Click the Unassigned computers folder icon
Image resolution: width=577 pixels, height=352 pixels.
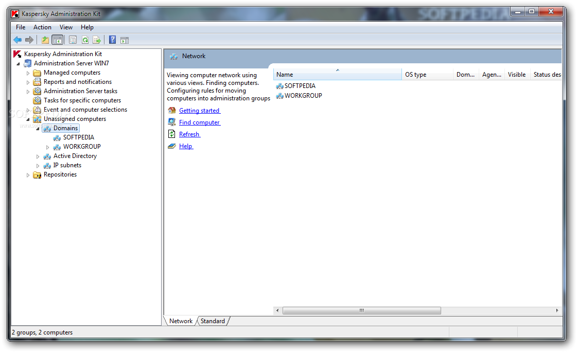point(37,119)
